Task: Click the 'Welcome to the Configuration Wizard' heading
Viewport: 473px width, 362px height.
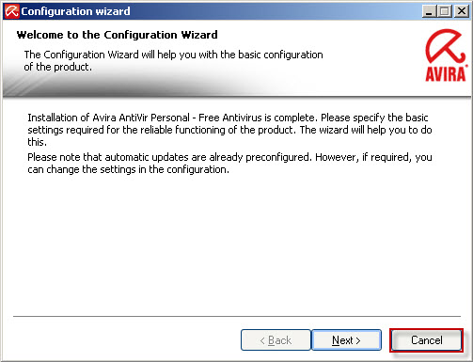Action: click(118, 35)
